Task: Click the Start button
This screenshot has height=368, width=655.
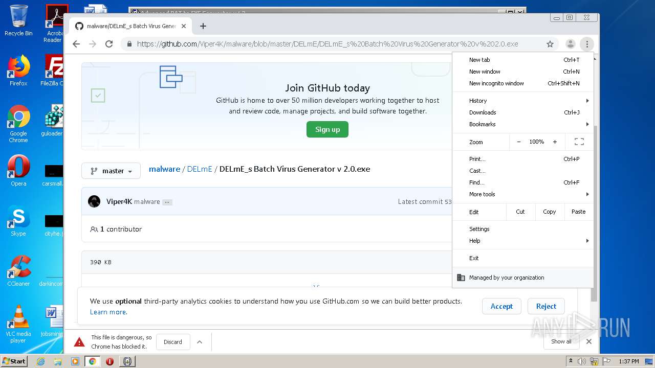Action: pos(14,361)
